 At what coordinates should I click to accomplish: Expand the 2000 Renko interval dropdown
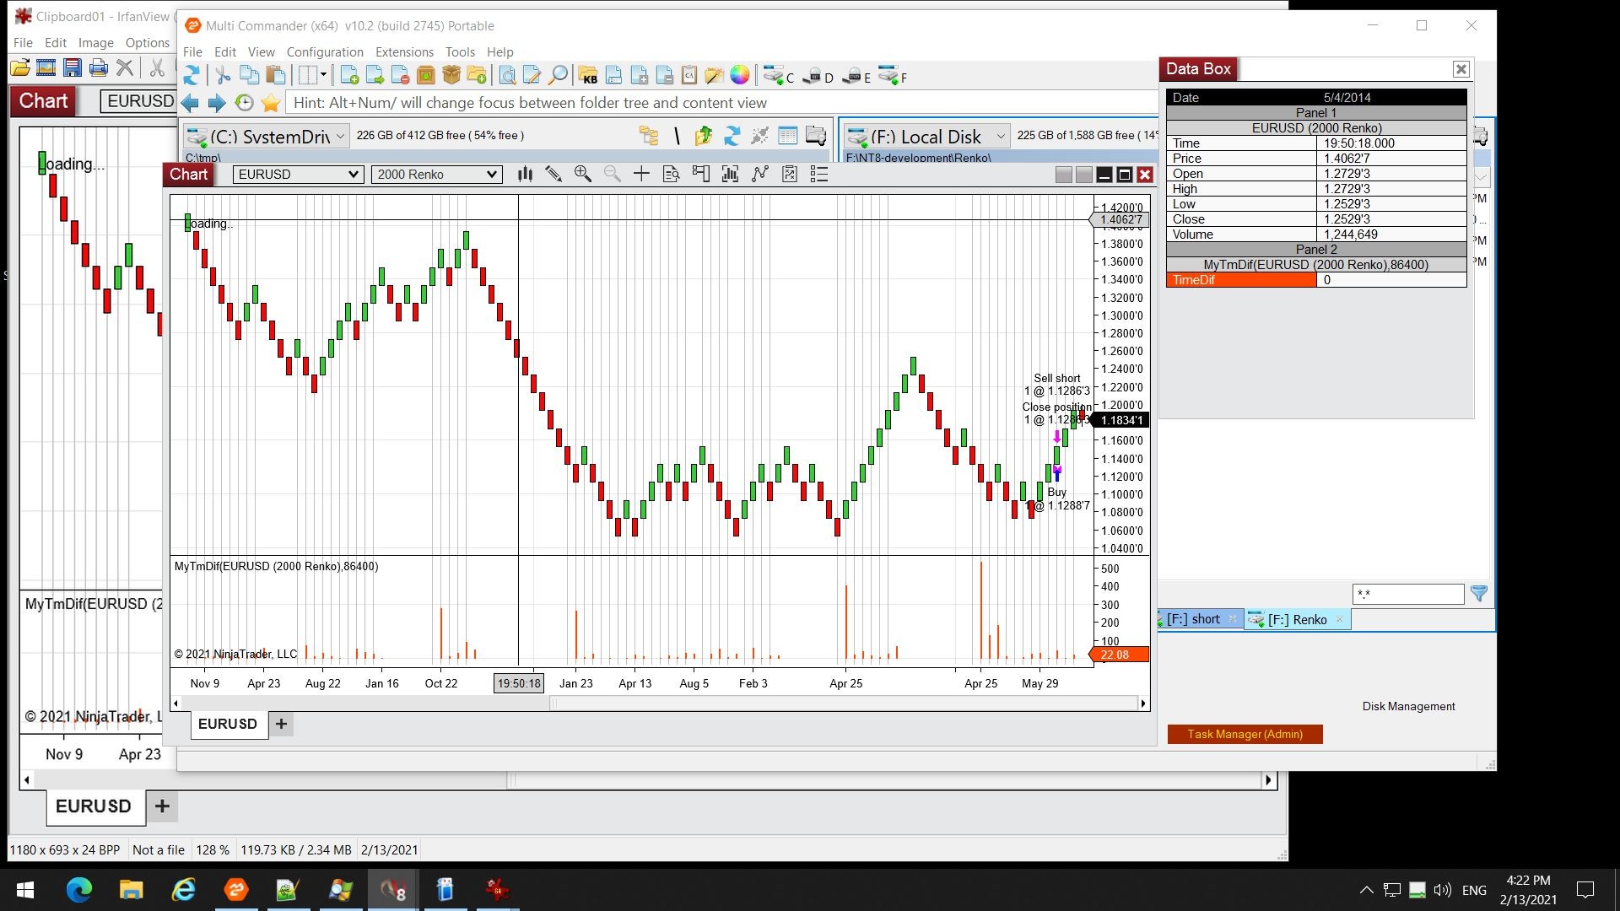pyautogui.click(x=436, y=174)
